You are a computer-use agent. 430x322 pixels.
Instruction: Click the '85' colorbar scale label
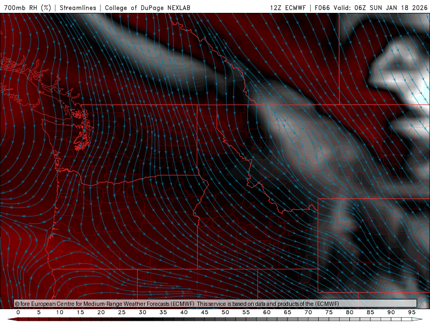[x=370, y=312]
